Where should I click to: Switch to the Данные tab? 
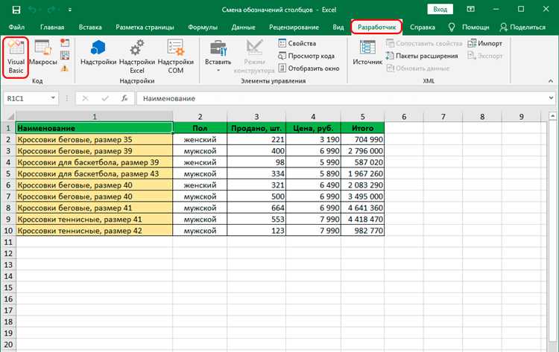(243, 27)
